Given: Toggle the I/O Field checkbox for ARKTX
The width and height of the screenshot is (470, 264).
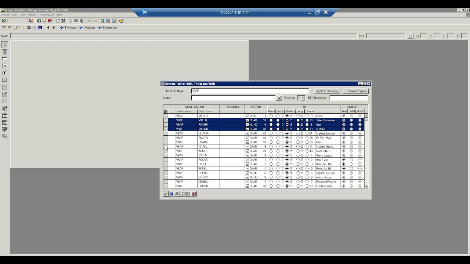Looking at the screenshot, I should click(247, 151).
